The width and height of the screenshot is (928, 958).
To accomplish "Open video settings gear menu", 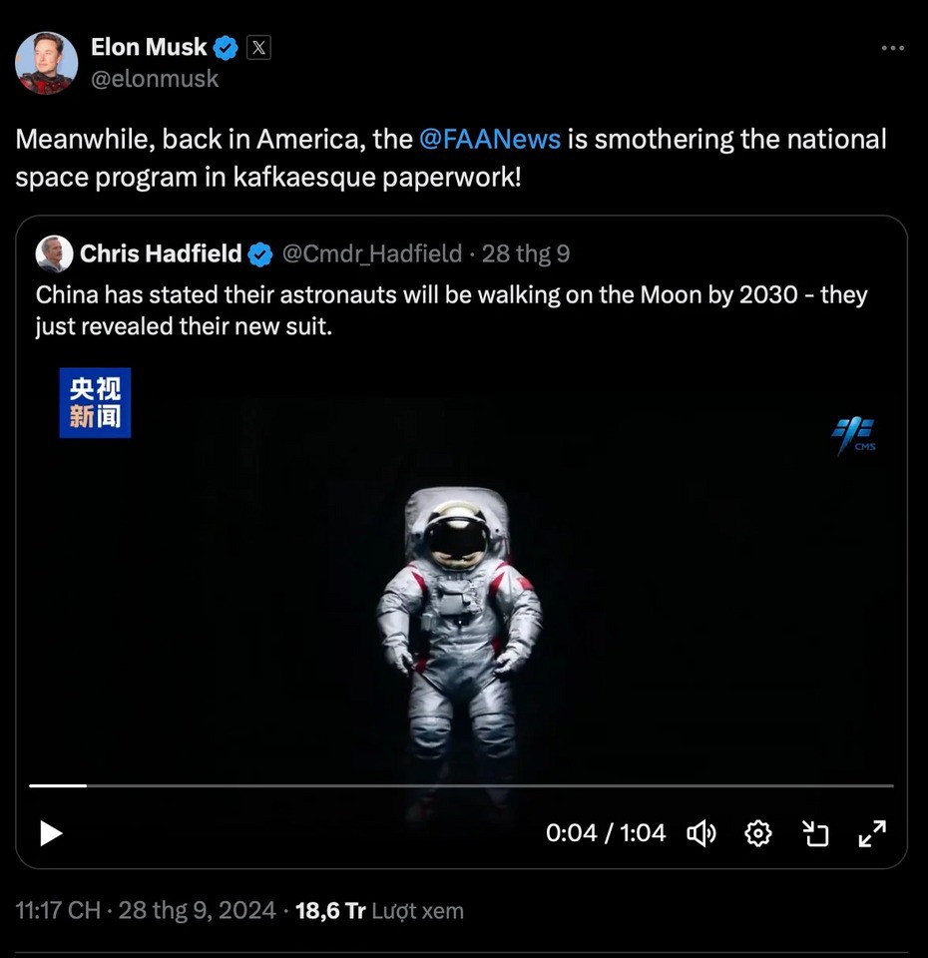I will click(x=758, y=833).
